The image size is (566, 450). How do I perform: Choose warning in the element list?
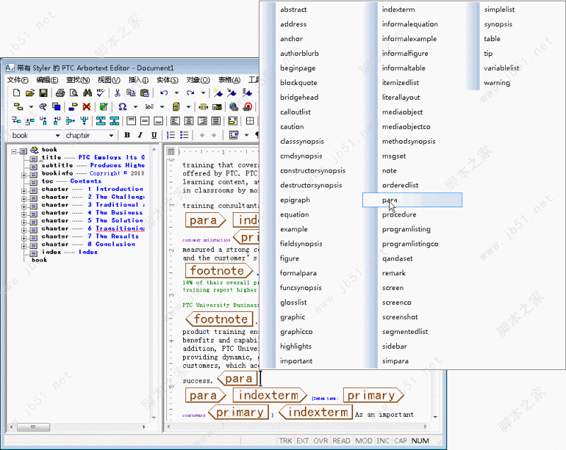[x=497, y=83]
